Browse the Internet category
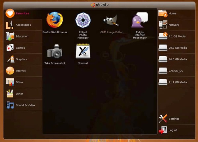198x142 pixels. point(20,71)
